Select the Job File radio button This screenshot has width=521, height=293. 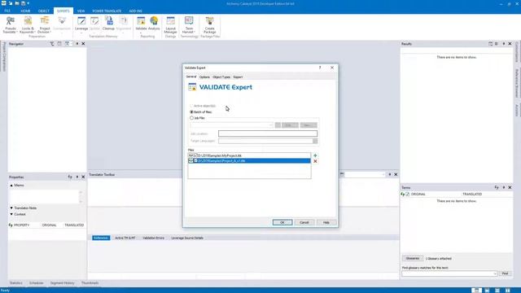[191, 118]
